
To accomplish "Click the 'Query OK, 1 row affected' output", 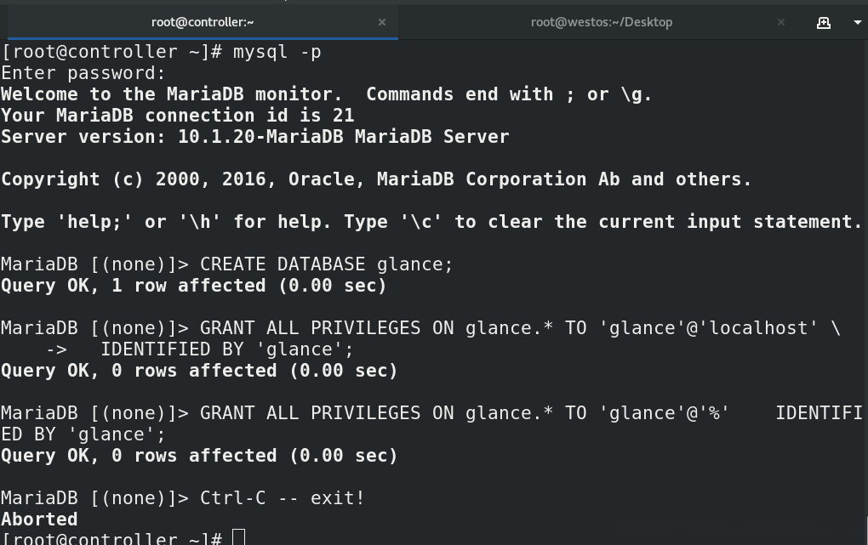I will 194,286.
